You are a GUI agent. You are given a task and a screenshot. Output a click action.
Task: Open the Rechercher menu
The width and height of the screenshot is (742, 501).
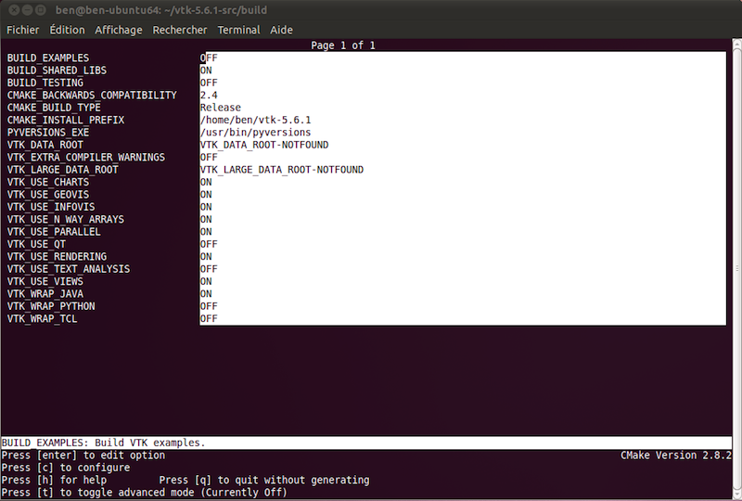[x=180, y=30]
